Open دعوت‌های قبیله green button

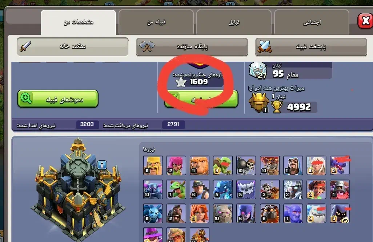pyautogui.click(x=58, y=99)
